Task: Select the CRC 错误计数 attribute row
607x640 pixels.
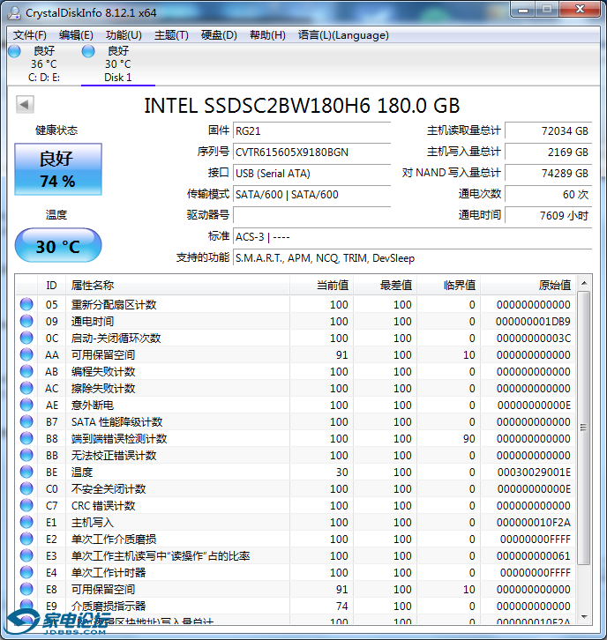Action: [x=296, y=505]
